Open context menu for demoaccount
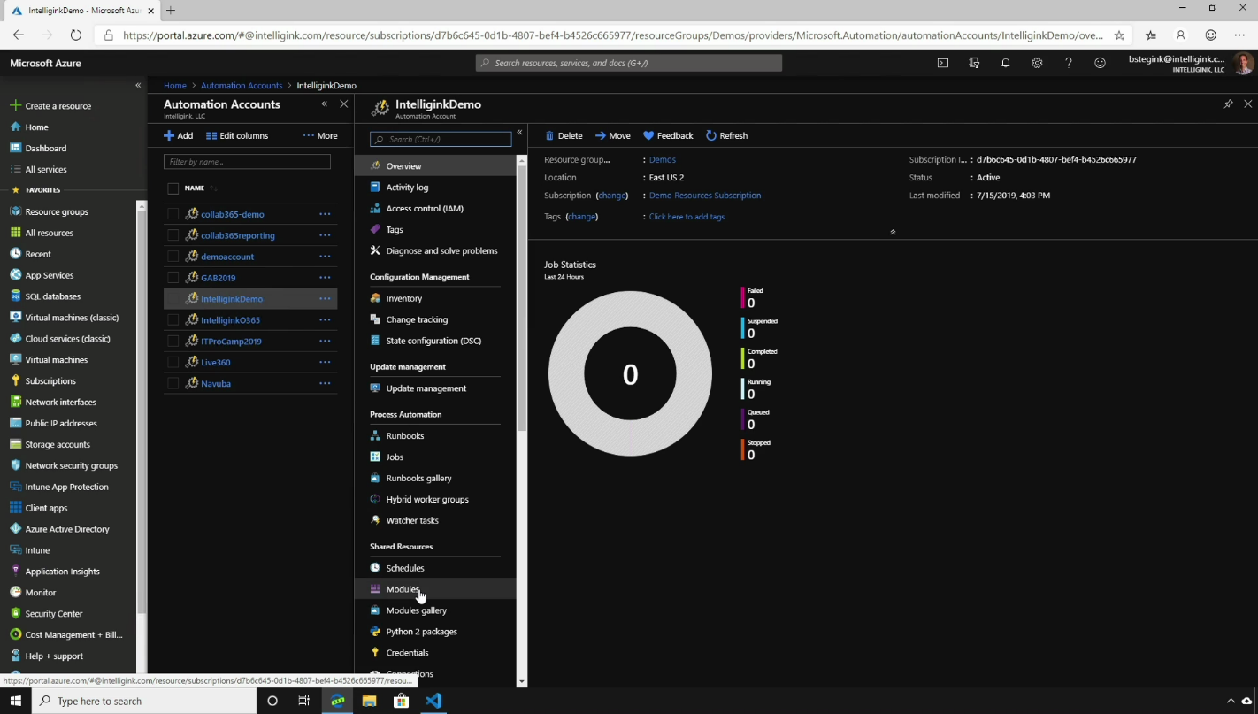The width and height of the screenshot is (1258, 714). 325,257
